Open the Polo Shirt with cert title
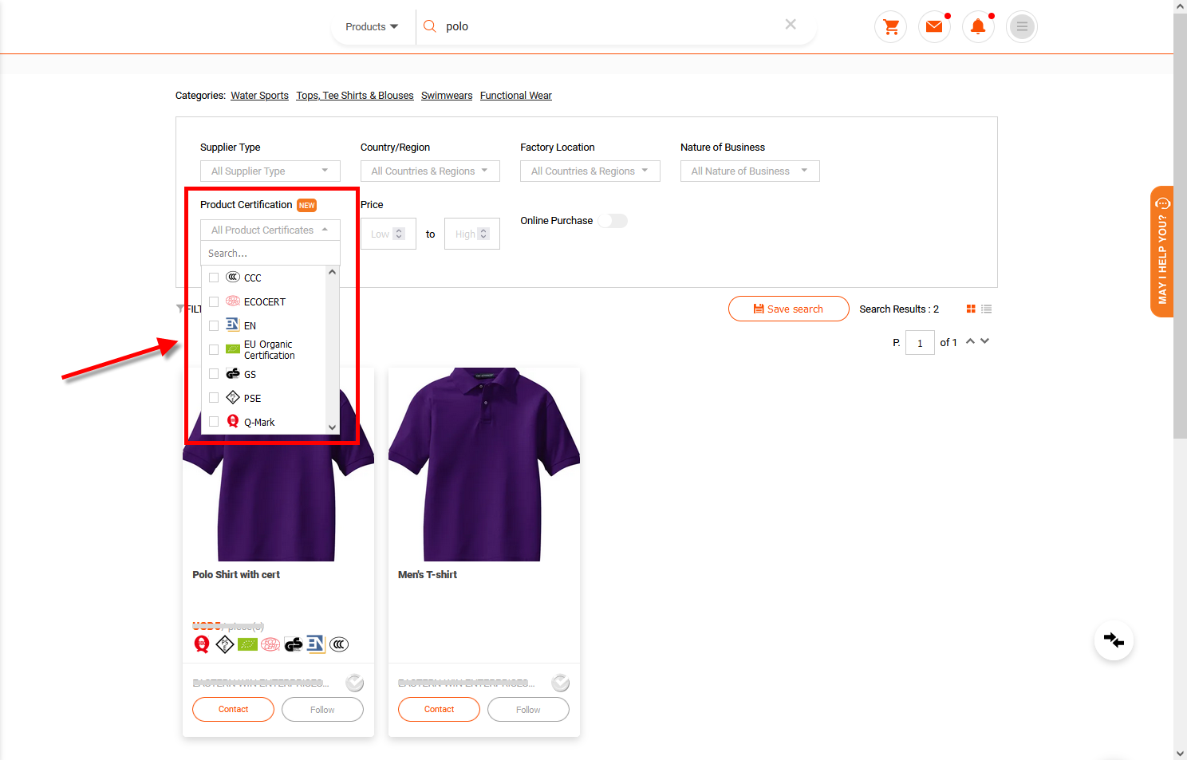Image resolution: width=1187 pixels, height=760 pixels. (236, 574)
